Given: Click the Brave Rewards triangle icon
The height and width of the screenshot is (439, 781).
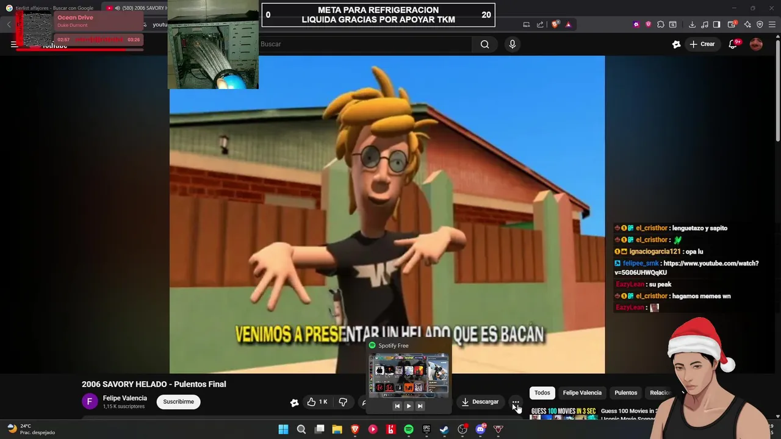Looking at the screenshot, I should (x=568, y=24).
